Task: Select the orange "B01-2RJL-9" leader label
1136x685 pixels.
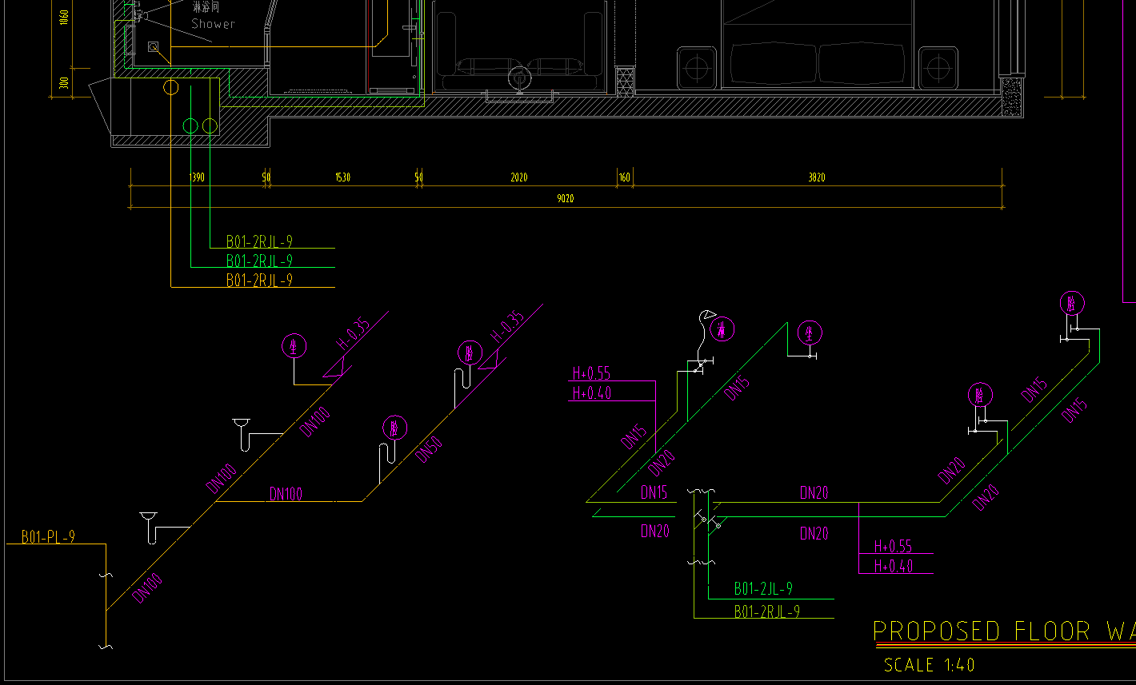Action: coord(259,281)
